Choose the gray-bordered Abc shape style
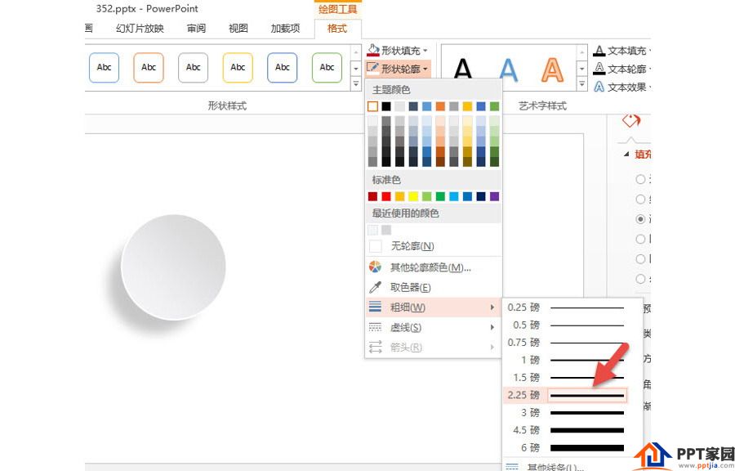The image size is (735, 471). [193, 68]
